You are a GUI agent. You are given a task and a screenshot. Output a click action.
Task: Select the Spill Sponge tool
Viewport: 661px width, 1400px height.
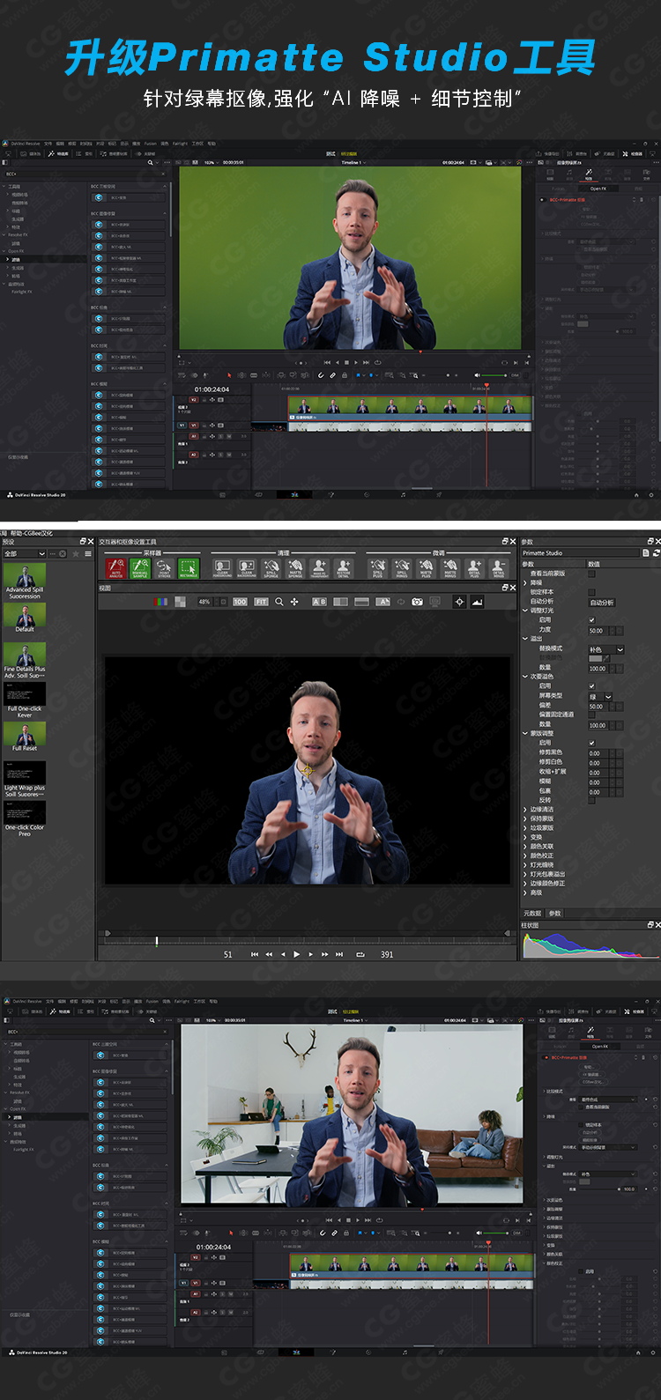pyautogui.click(x=271, y=568)
